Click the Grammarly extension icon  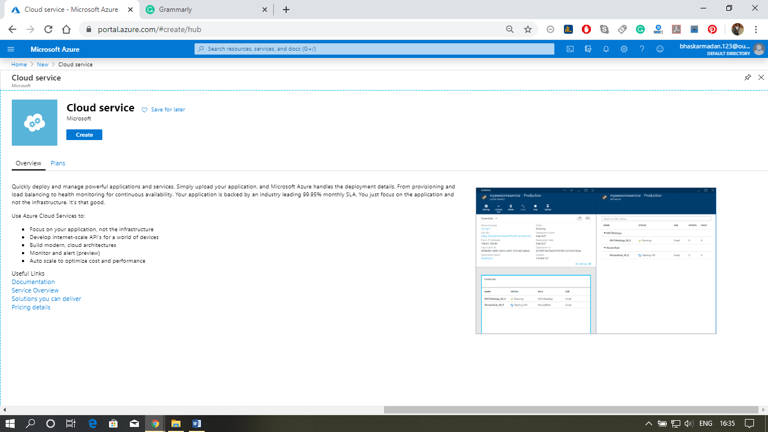click(640, 29)
